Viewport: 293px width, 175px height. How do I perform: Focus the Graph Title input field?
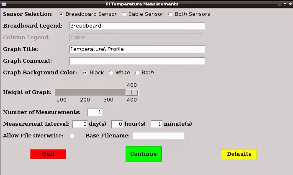coord(137,49)
